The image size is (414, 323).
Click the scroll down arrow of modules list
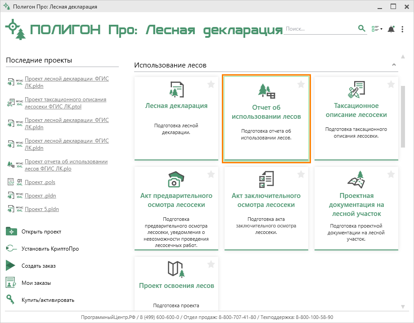(403, 307)
